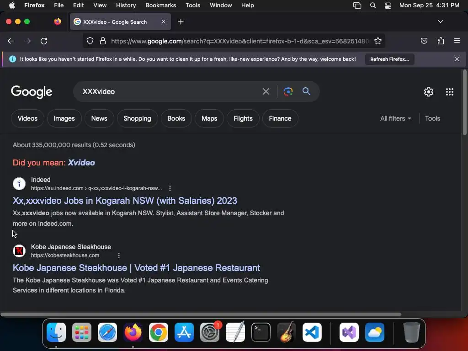This screenshot has height=351, width=468.
Task: Click the back navigation arrow
Action: [11, 41]
